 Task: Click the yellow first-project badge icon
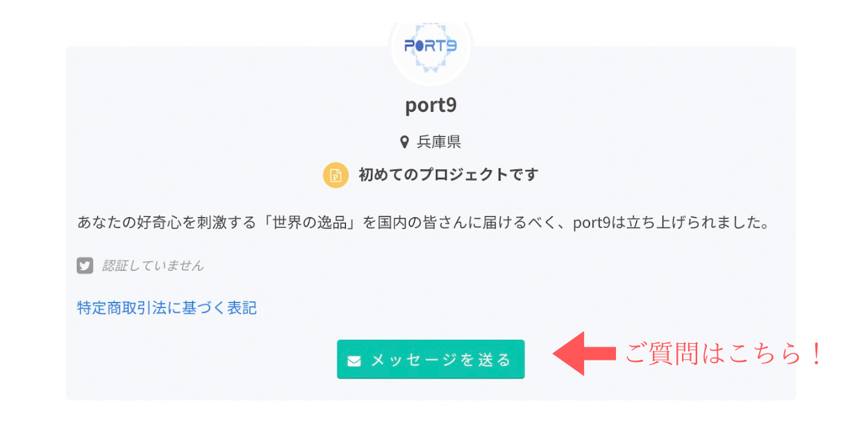tap(335, 175)
